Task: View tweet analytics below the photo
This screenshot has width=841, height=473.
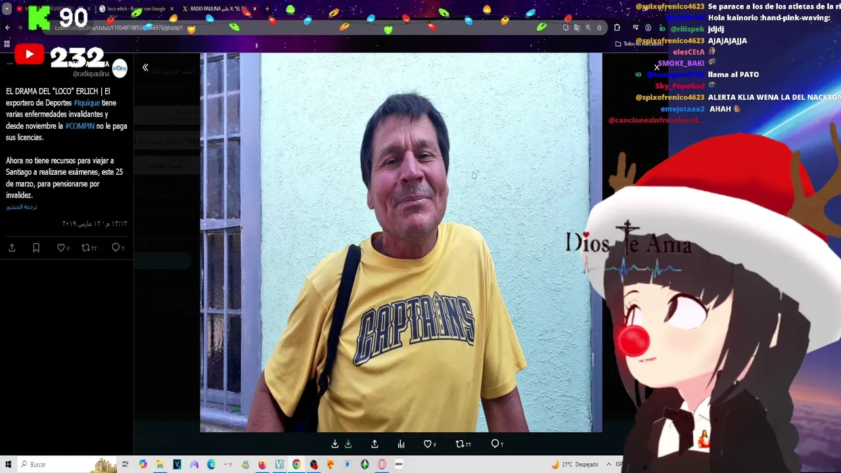Action: 401,444
